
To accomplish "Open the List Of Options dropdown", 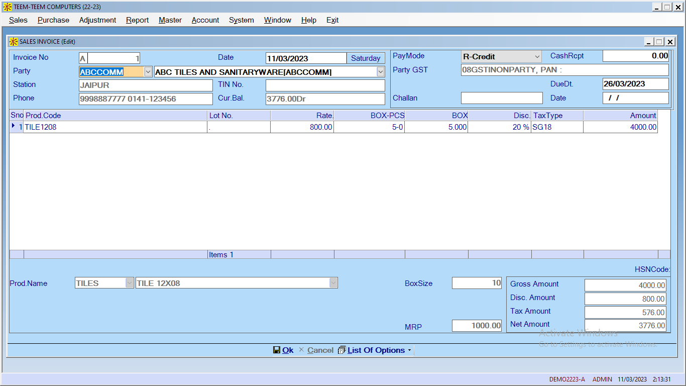I will point(375,350).
